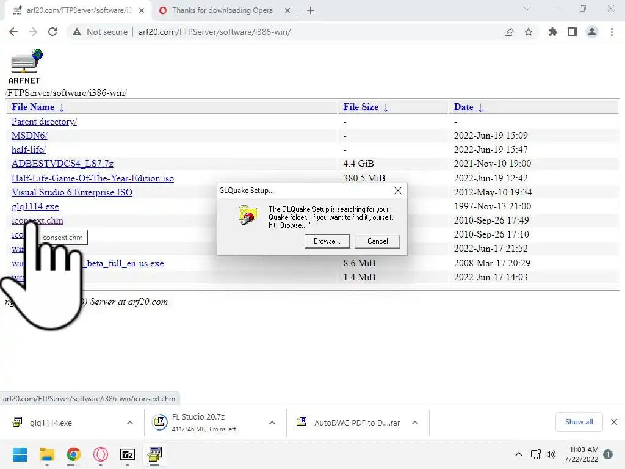The width and height of the screenshot is (625, 469).
Task: Open the volume control tray icon
Action: (551, 454)
